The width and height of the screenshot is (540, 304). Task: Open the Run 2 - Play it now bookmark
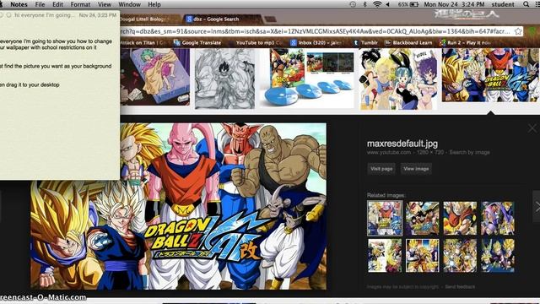point(465,43)
